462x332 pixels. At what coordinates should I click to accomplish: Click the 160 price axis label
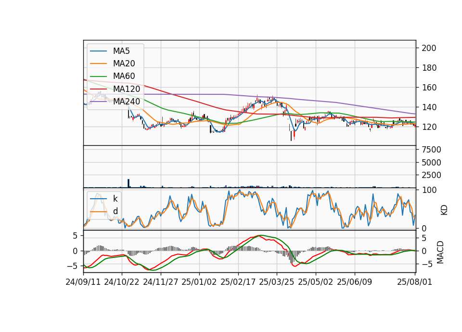[x=429, y=88]
